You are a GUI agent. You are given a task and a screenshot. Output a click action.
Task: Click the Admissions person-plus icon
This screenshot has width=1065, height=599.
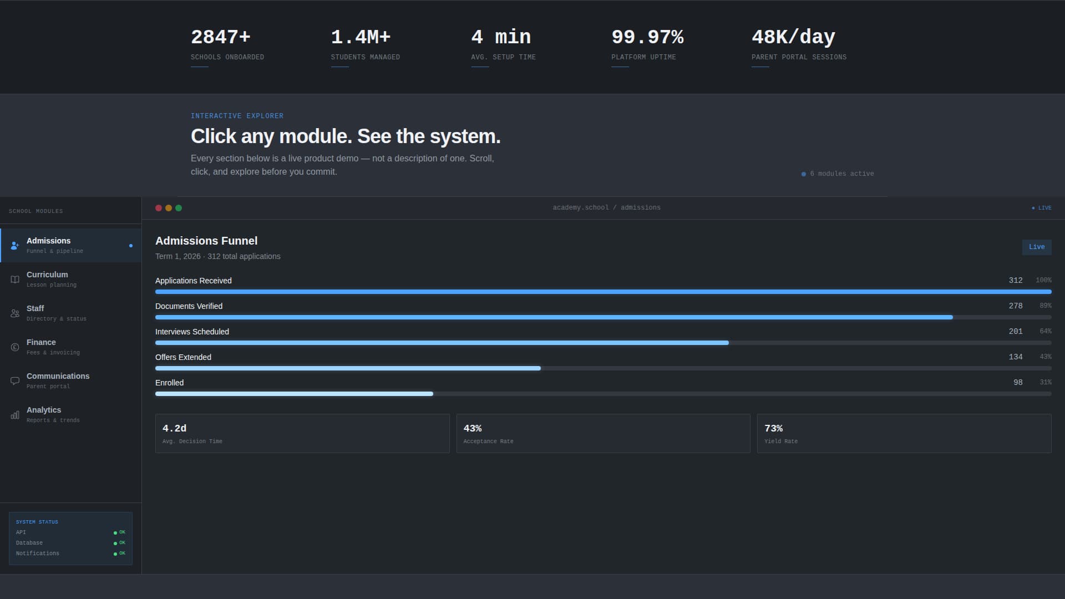pyautogui.click(x=15, y=245)
